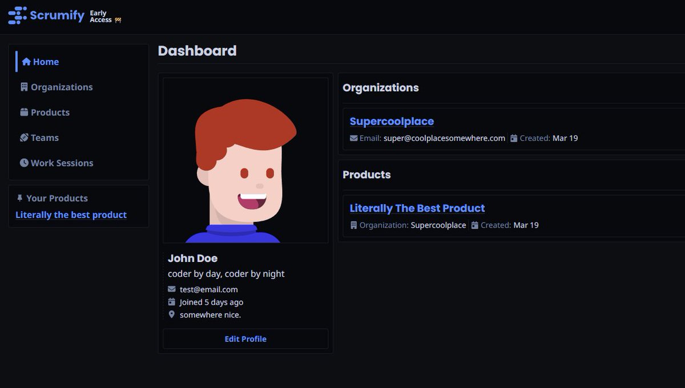Open the Supercoolplace organization link
Screen dimensions: 685x388
(392, 121)
